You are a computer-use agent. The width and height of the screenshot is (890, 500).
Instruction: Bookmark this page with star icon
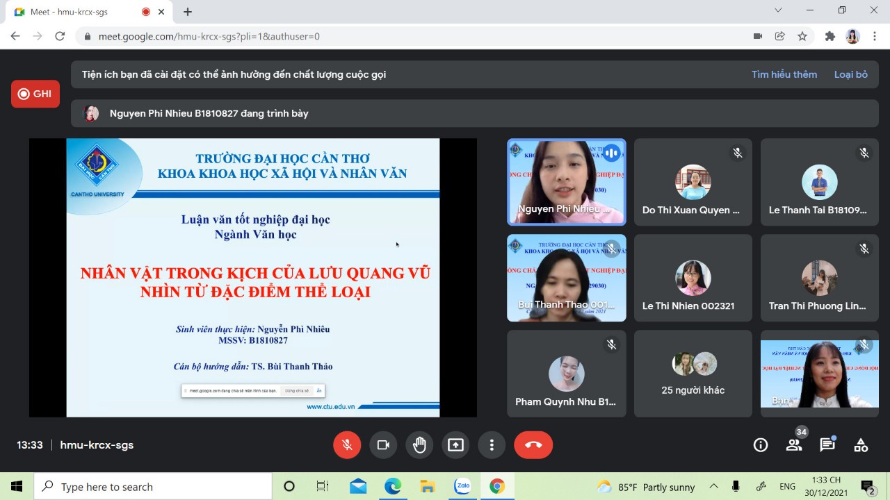point(802,36)
